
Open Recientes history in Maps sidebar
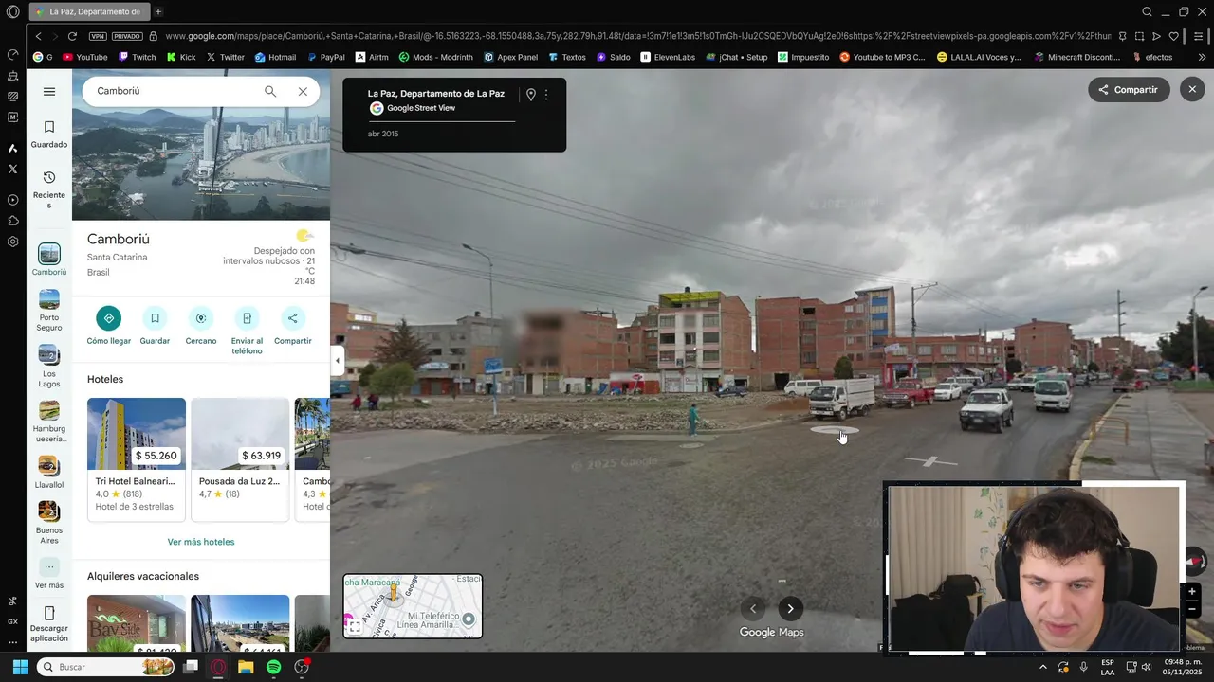click(x=49, y=189)
